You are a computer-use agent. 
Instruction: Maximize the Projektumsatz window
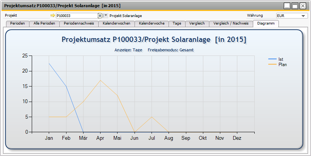(x=295, y=6)
